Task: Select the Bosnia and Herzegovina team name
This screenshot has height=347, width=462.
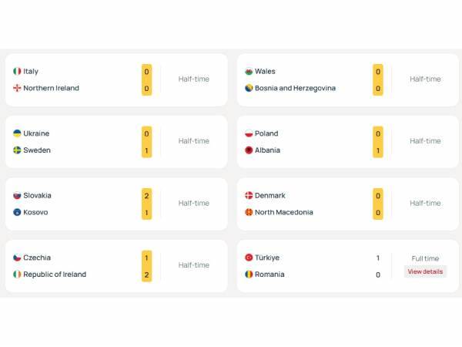Action: (x=295, y=88)
